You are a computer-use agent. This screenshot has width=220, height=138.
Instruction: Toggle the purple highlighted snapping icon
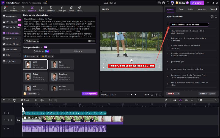click(180, 100)
